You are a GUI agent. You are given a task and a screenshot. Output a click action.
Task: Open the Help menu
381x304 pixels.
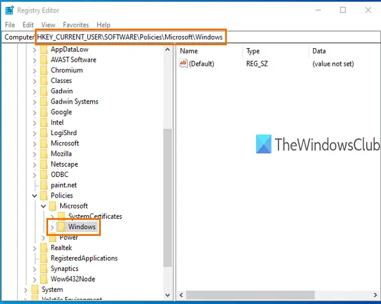click(x=104, y=25)
